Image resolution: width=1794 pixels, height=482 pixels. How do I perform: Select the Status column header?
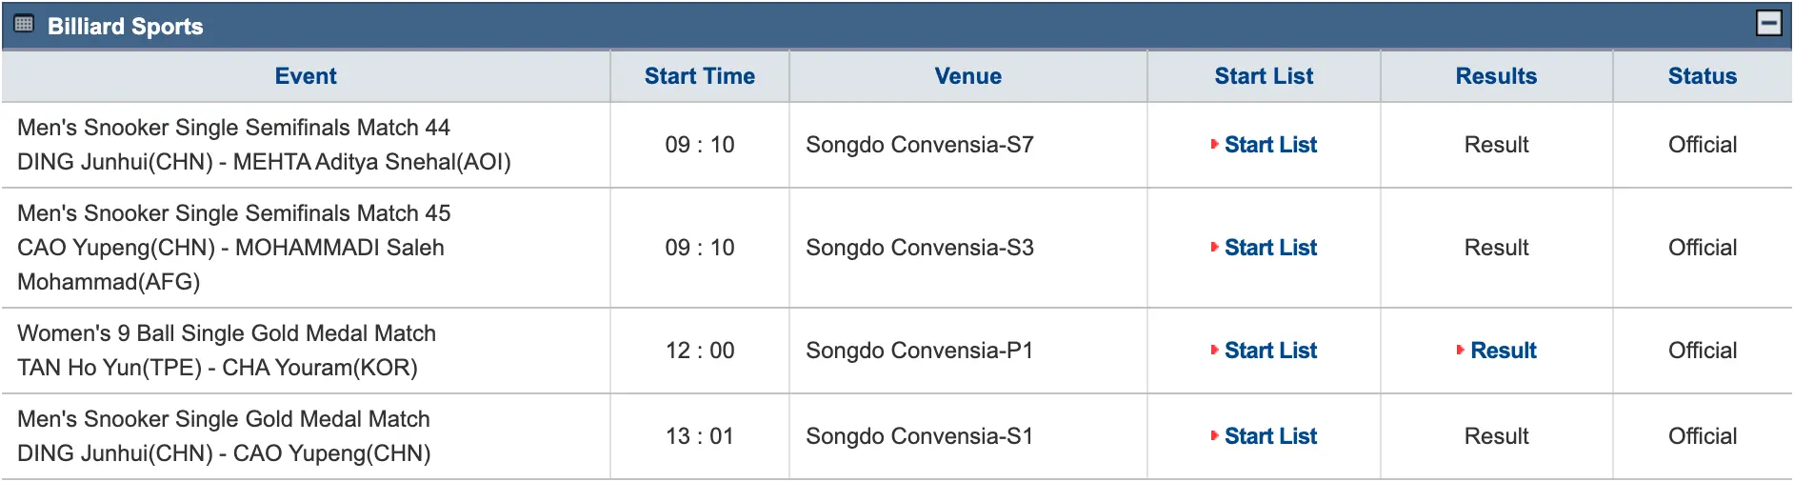coord(1703,76)
